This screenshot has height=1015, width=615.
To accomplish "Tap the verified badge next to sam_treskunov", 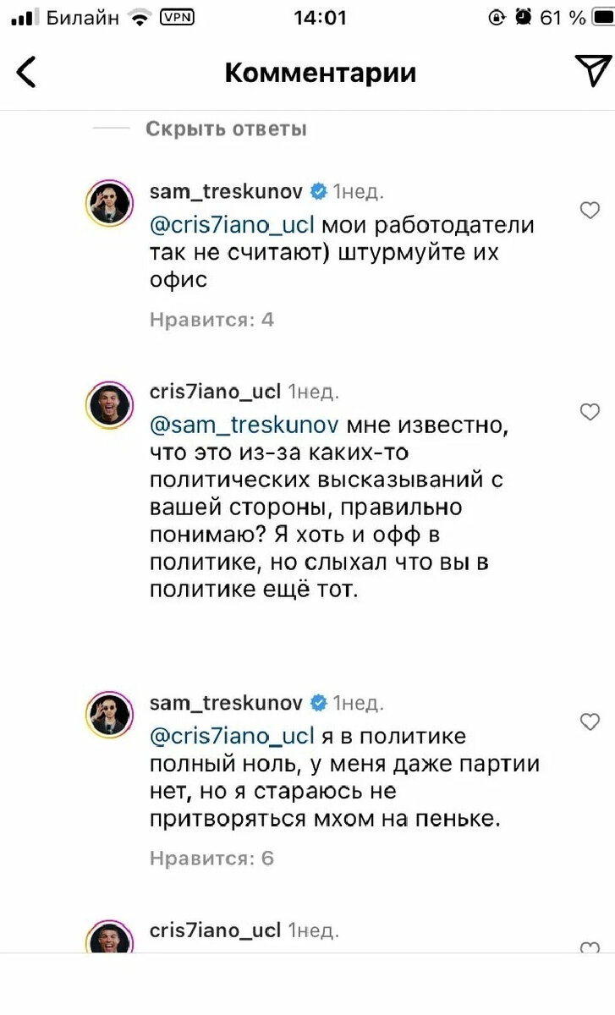I will click(x=318, y=191).
